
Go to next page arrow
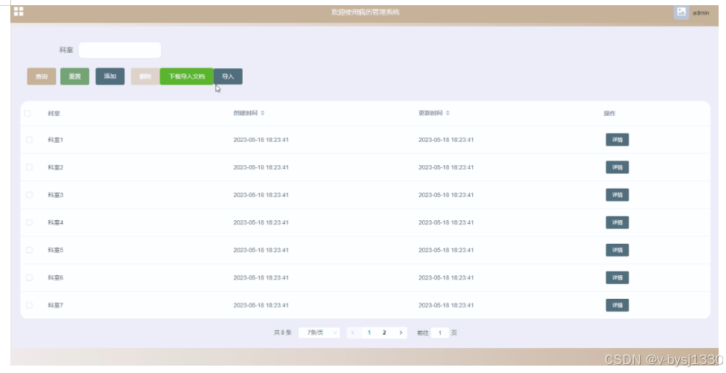click(x=400, y=333)
